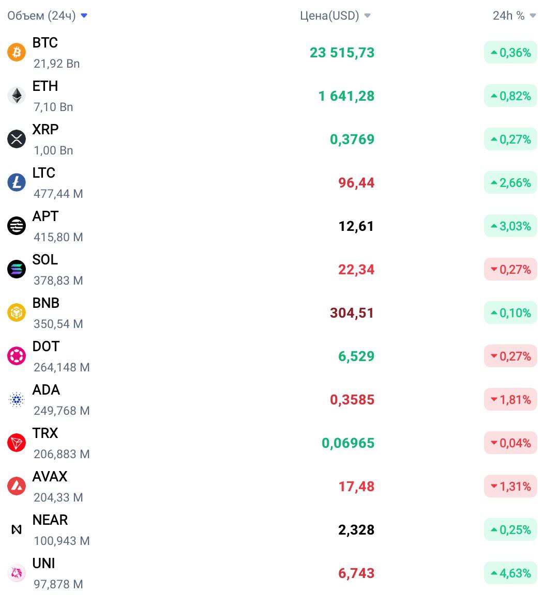
Task: Tap the ADA -1,81% change badge
Action: click(510, 400)
